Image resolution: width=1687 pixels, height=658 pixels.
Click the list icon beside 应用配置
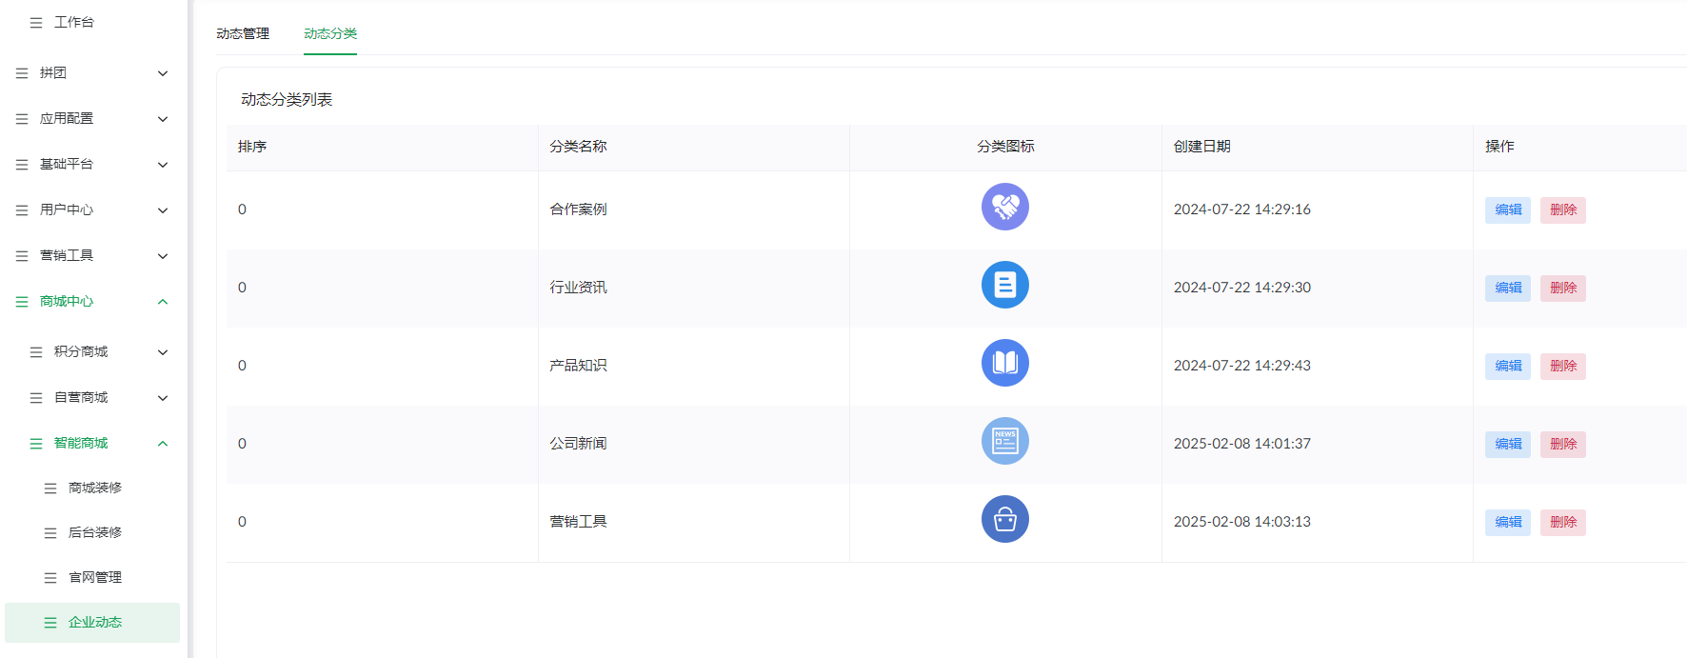(22, 118)
